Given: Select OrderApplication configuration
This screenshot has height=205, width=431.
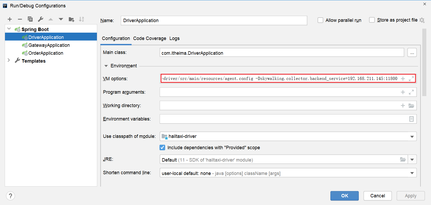Looking at the screenshot, I should point(46,53).
